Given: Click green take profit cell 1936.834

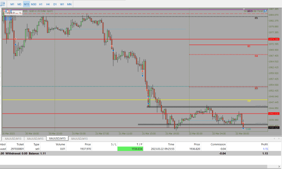Looking at the screenshot, I should point(130,149).
